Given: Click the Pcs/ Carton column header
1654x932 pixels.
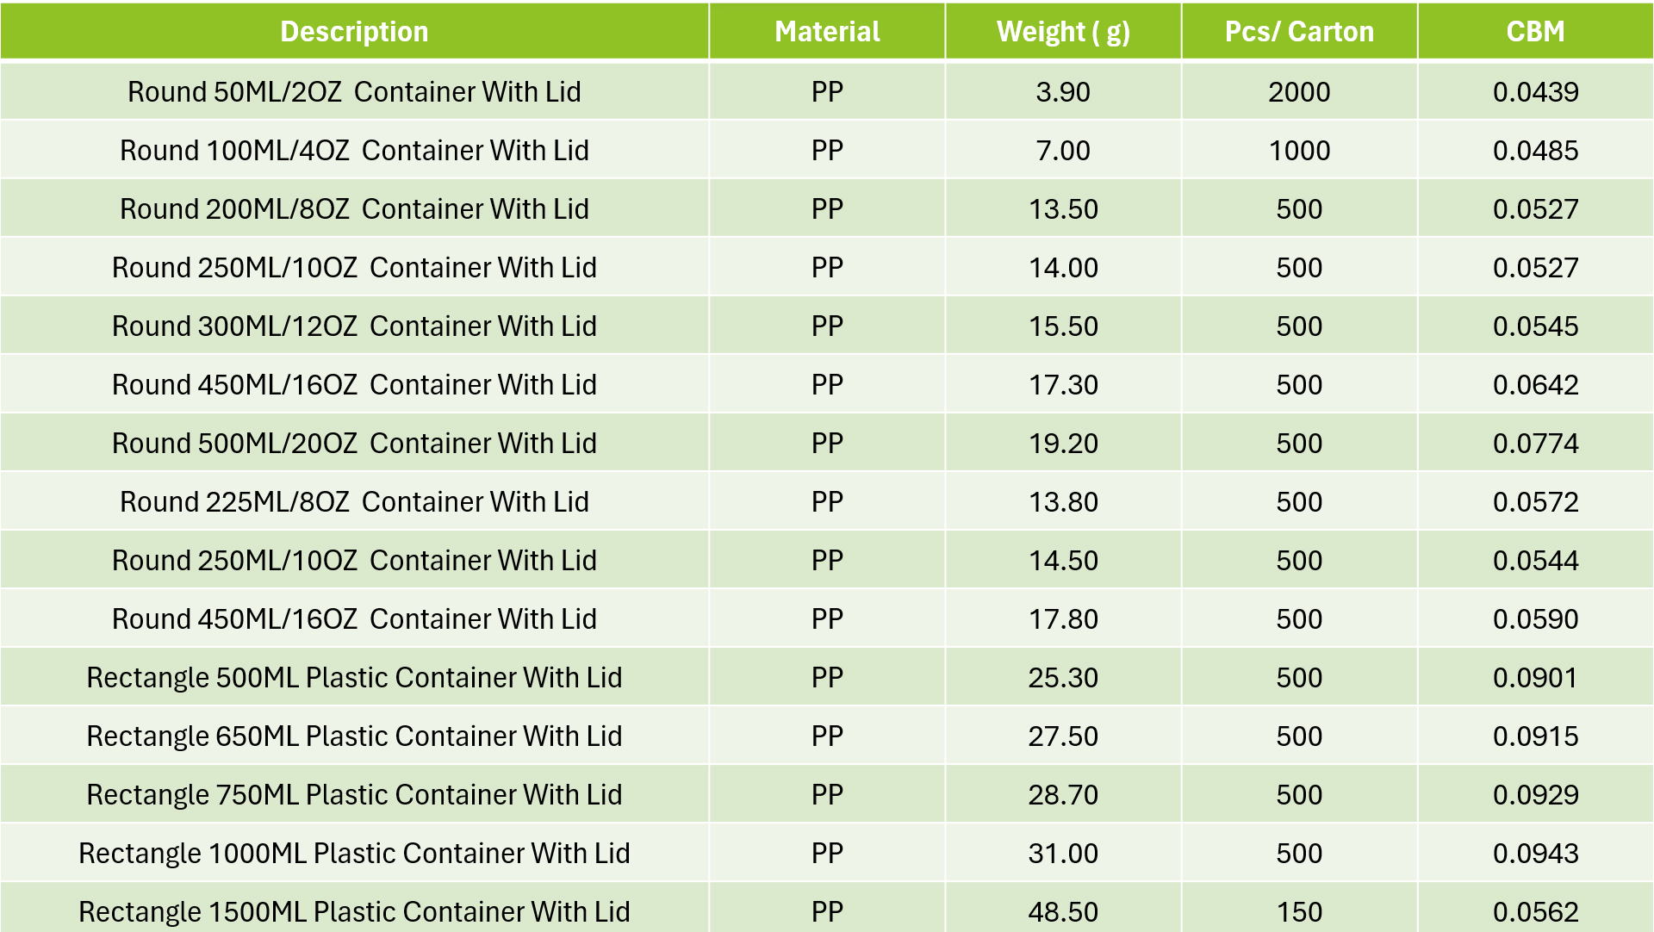Looking at the screenshot, I should tap(1299, 32).
